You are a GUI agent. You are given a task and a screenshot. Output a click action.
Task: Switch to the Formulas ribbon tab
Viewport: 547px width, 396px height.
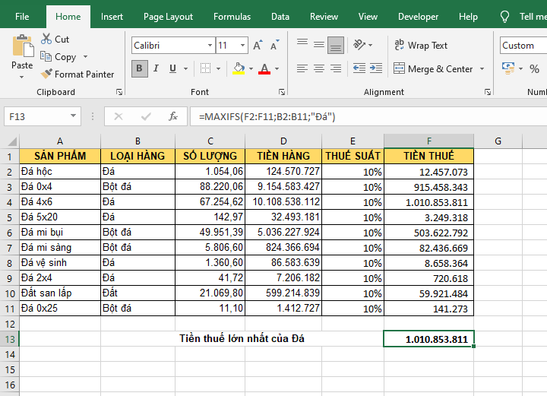coord(232,17)
